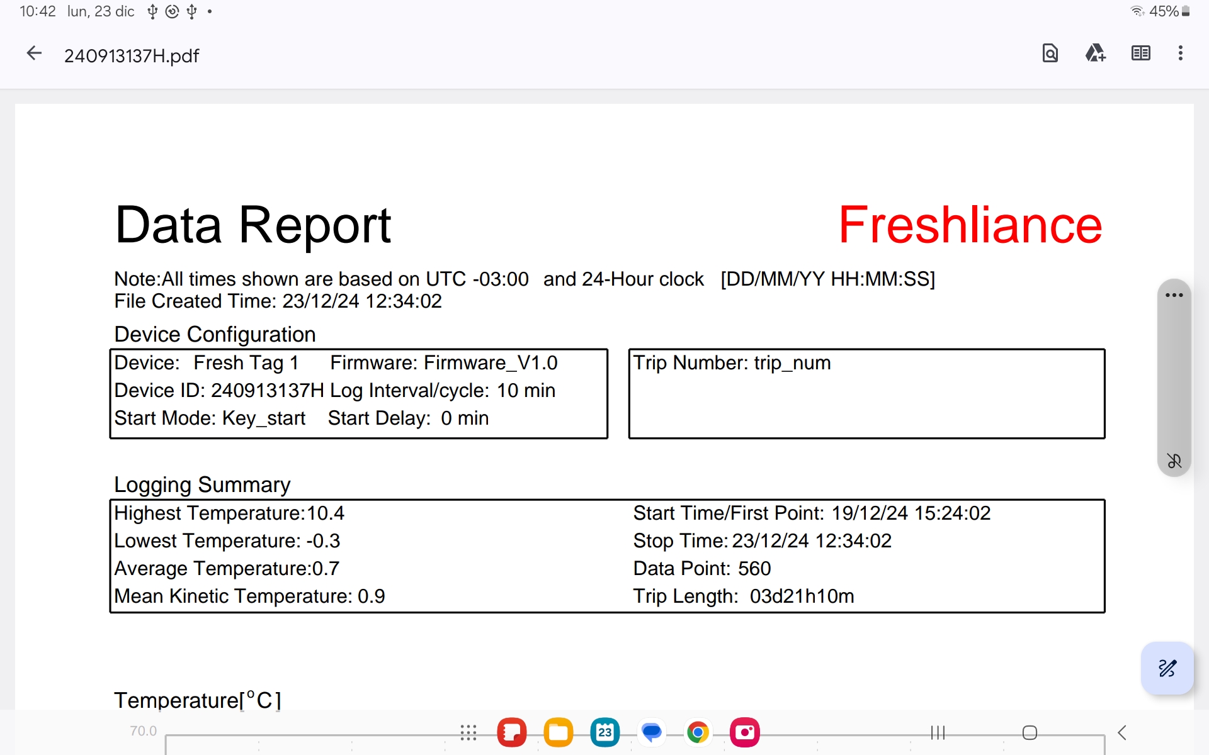Open the floating panel ellipsis options
Screen dimensions: 1209x755
click(x=1174, y=295)
